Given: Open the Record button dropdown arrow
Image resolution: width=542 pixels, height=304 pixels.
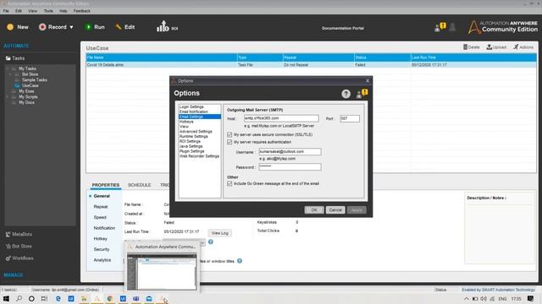Looking at the screenshot, I should pyautogui.click(x=71, y=27).
